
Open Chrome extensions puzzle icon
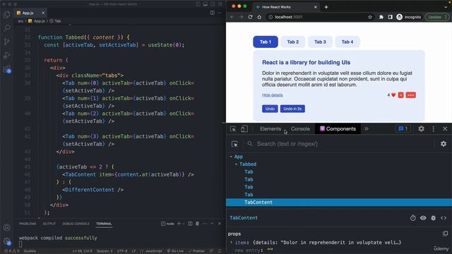coord(381,17)
